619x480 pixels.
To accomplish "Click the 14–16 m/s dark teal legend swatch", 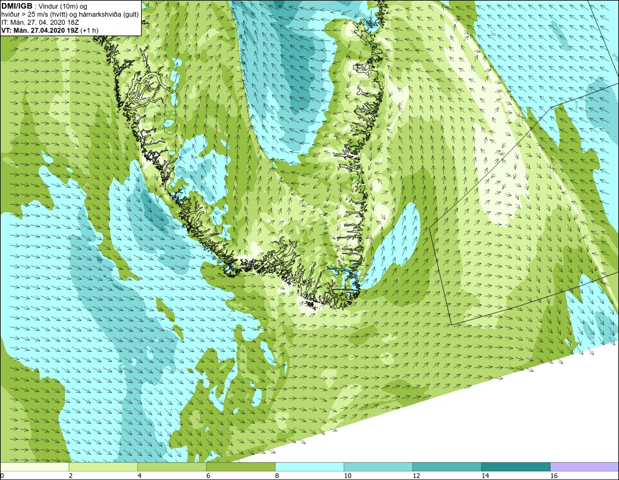I will [x=516, y=467].
